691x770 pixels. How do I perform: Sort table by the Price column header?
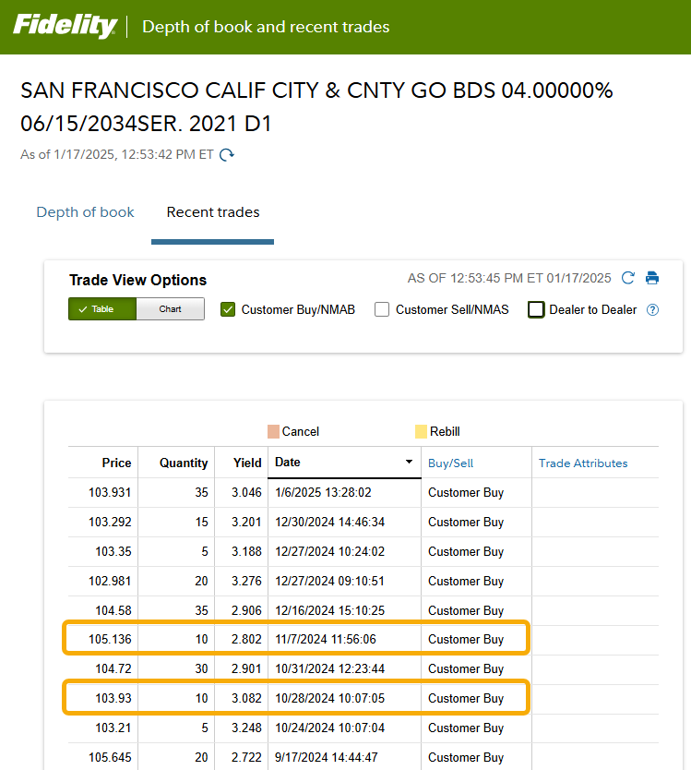[116, 463]
